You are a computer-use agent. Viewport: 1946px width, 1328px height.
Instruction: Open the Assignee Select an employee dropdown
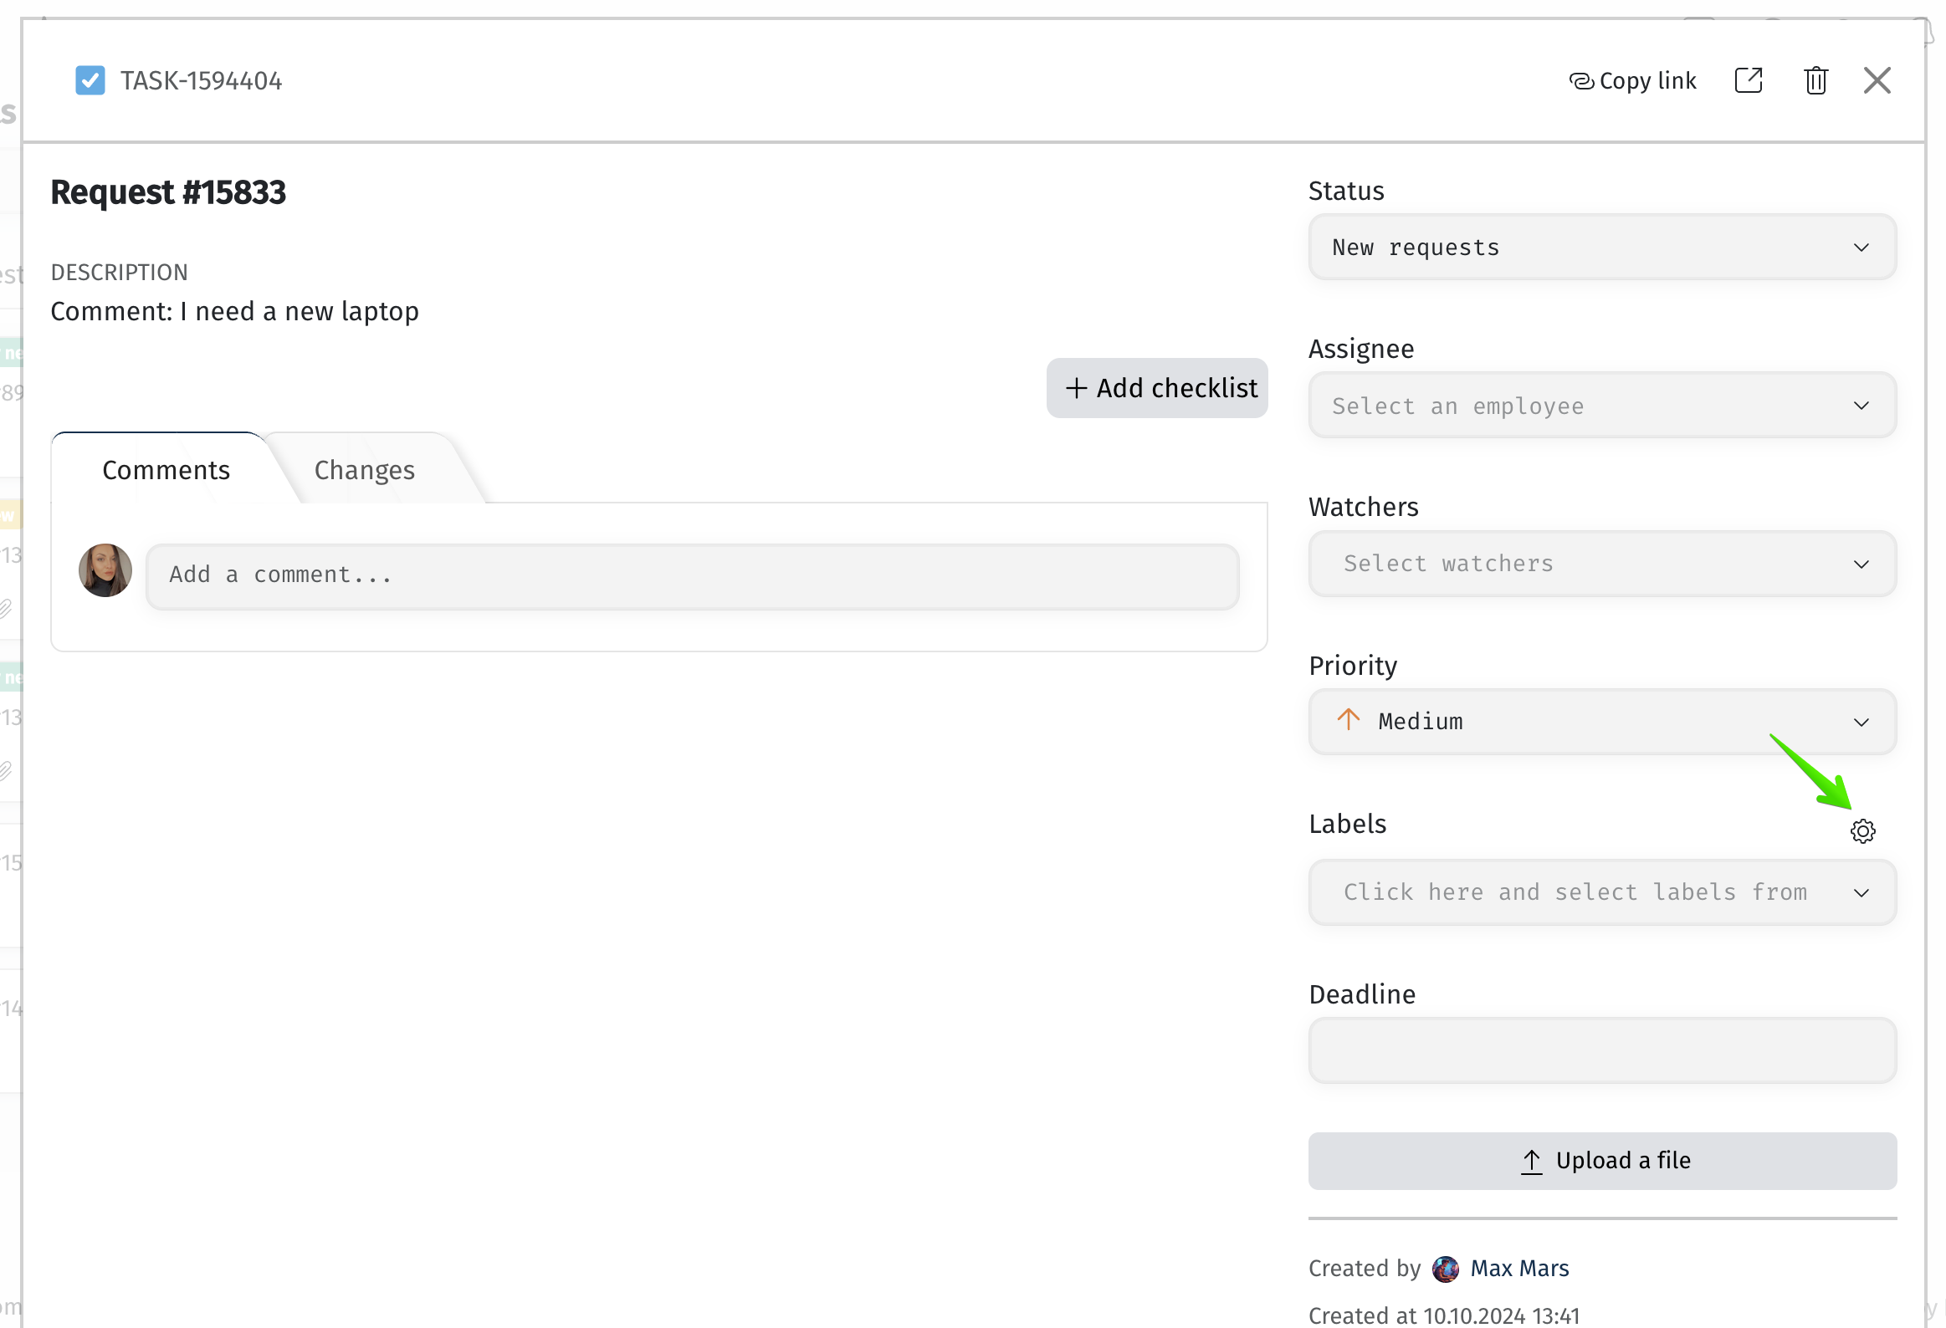(1601, 406)
